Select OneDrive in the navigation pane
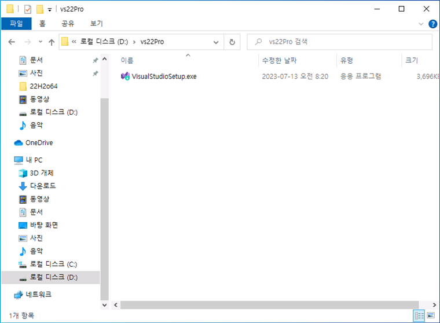This screenshot has height=323, width=440. [x=39, y=143]
